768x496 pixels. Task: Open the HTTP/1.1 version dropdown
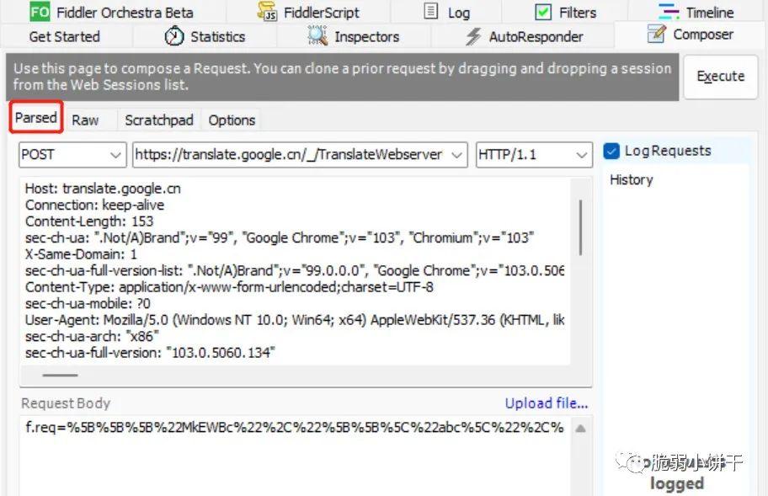pos(534,155)
